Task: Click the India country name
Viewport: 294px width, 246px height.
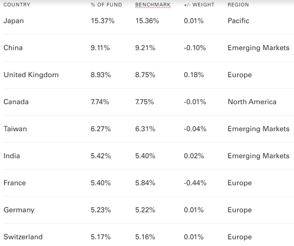Action: pyautogui.click(x=11, y=156)
